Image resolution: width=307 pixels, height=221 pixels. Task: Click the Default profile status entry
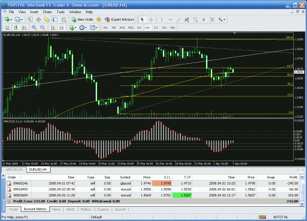(x=96, y=217)
